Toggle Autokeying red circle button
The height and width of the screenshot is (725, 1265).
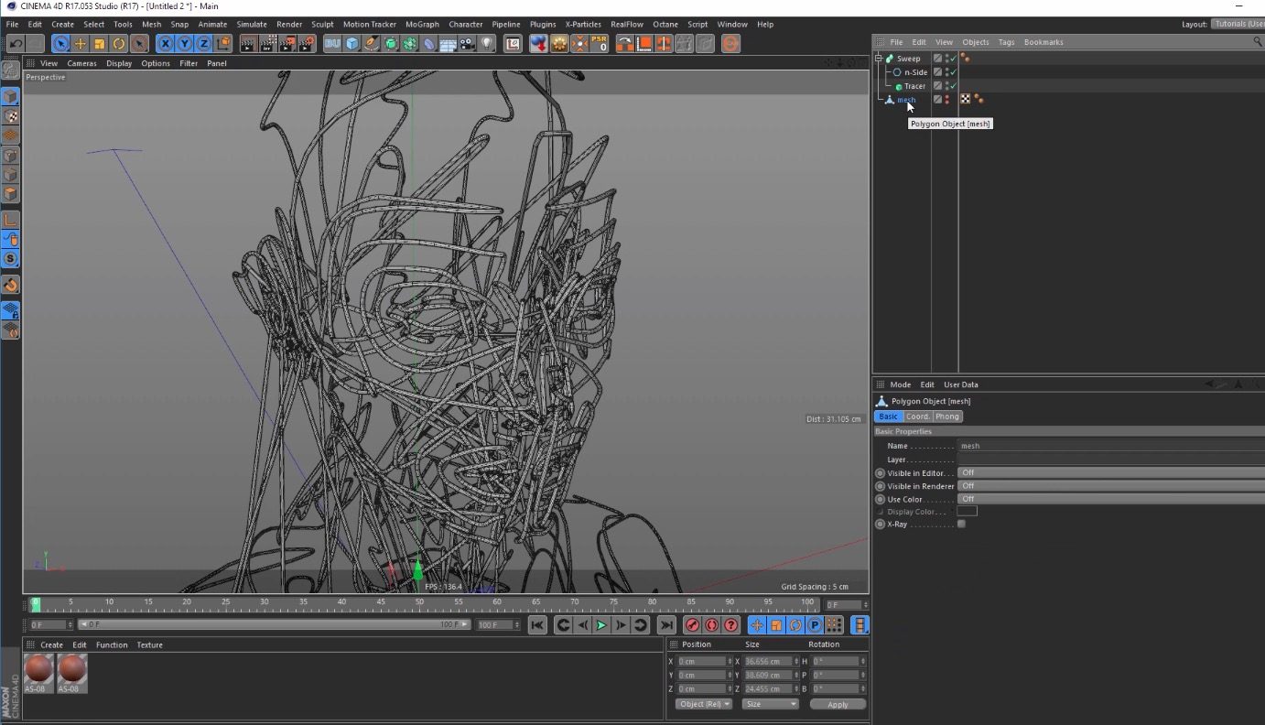(x=712, y=625)
